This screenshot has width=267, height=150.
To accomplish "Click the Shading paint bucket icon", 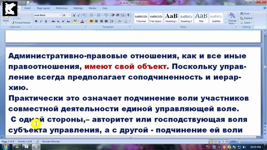I will coord(119,21).
